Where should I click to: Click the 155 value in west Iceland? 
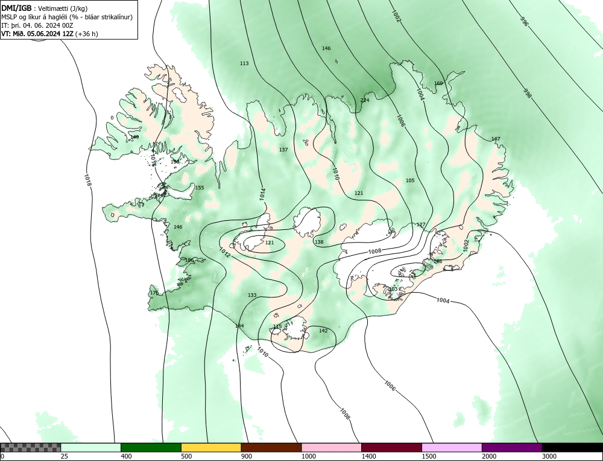click(x=200, y=188)
